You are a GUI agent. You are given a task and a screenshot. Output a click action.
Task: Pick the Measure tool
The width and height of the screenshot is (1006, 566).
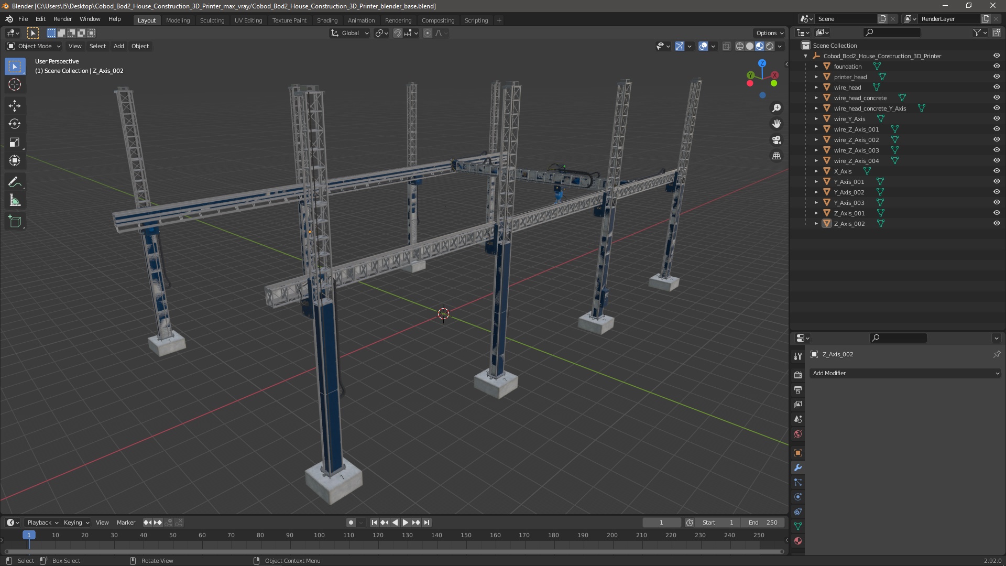point(15,201)
